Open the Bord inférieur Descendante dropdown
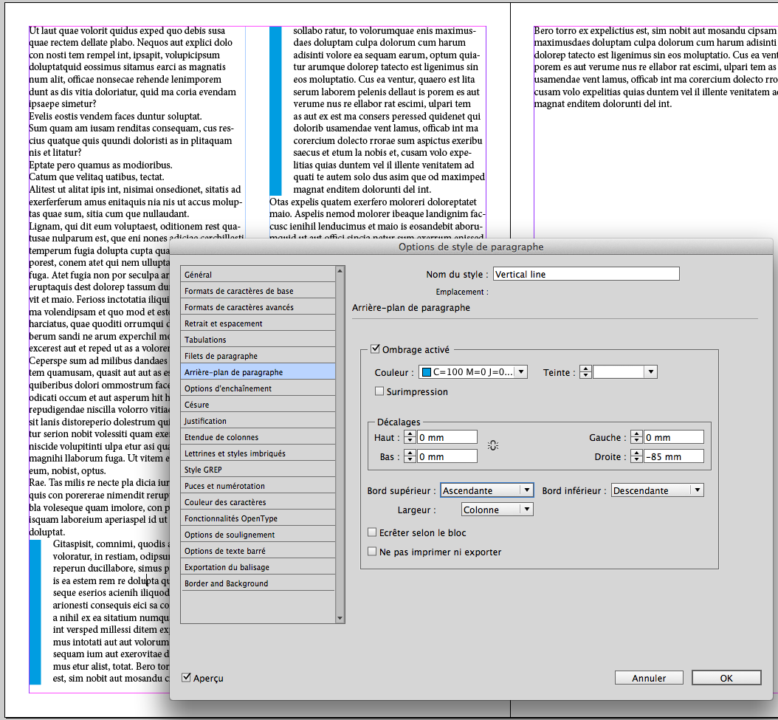 coord(658,490)
